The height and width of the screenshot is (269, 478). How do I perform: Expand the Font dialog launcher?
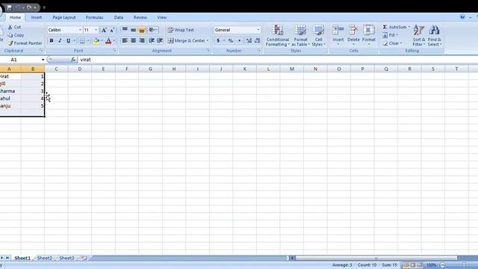(115, 51)
